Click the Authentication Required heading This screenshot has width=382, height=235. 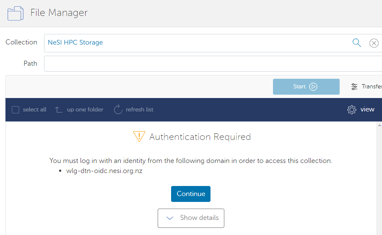tap(200, 137)
